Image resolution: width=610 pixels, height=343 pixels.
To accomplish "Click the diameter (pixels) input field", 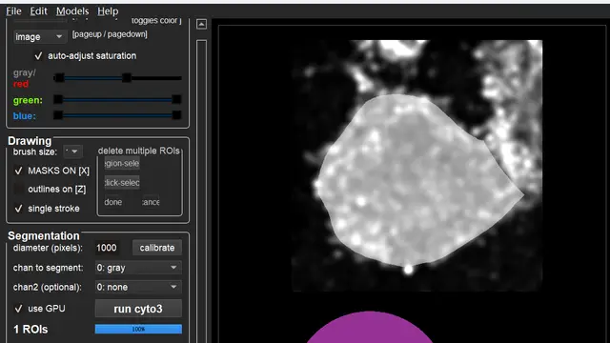I will point(107,248).
